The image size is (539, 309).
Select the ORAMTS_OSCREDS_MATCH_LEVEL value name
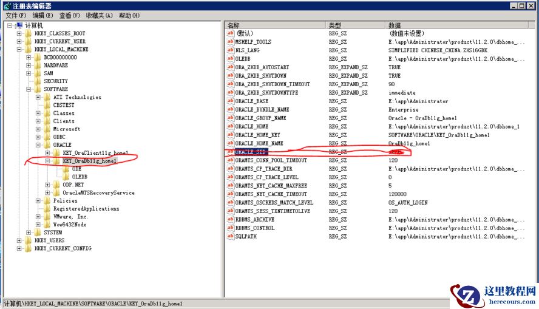(274, 202)
